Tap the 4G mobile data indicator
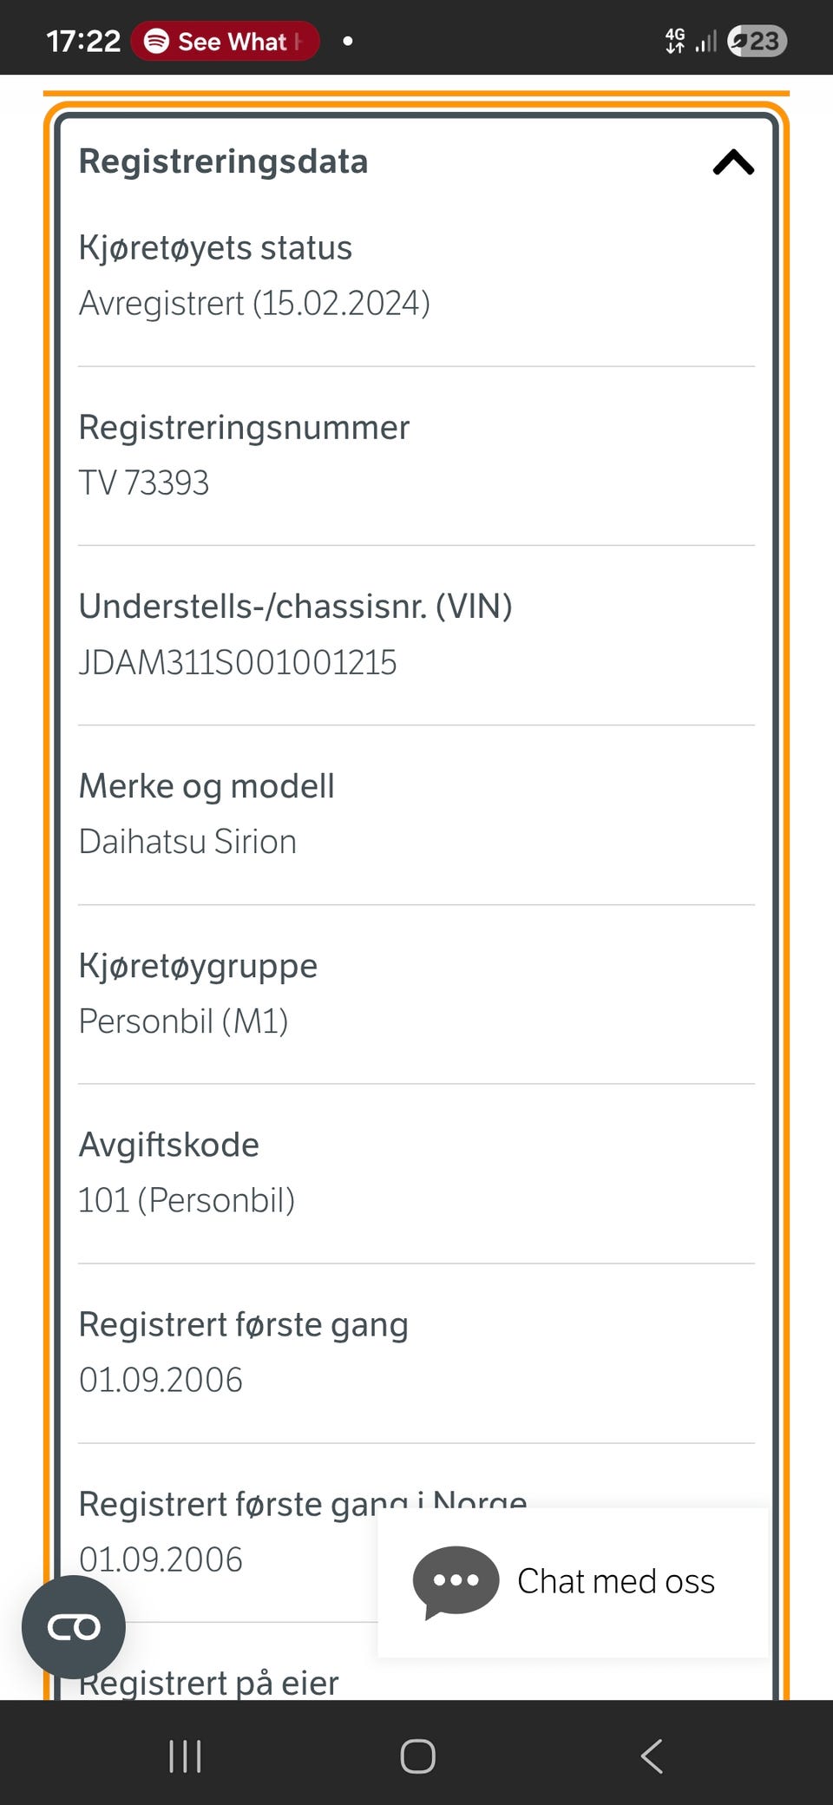Viewport: 833px width, 1805px height. pos(674,41)
